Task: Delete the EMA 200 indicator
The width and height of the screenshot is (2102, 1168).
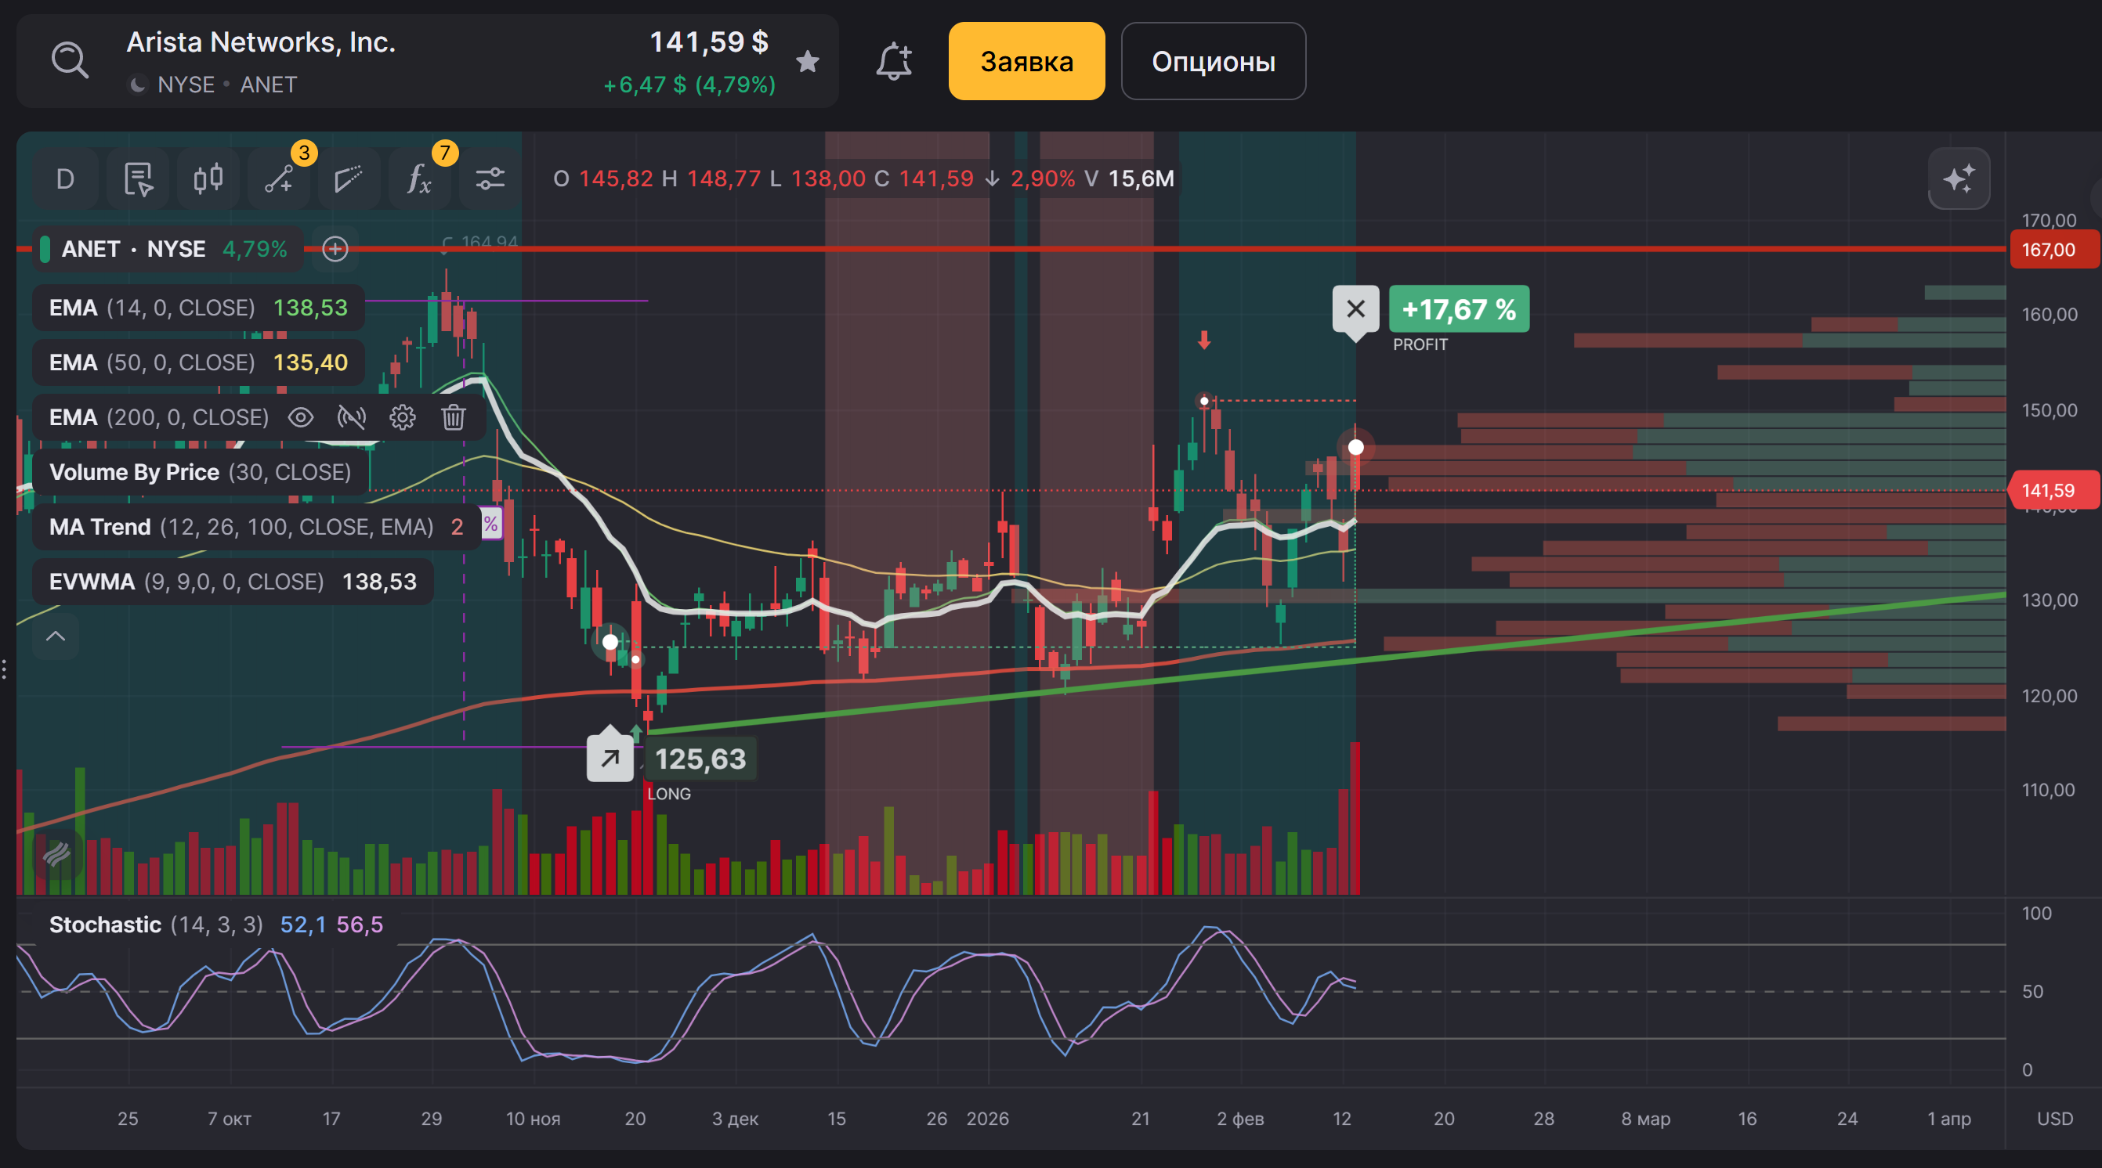Action: pyautogui.click(x=453, y=417)
